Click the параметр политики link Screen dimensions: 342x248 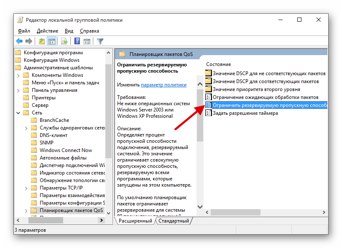click(x=163, y=84)
